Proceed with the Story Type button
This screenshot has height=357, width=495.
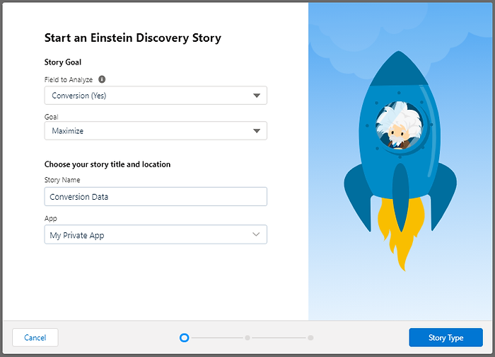point(445,337)
